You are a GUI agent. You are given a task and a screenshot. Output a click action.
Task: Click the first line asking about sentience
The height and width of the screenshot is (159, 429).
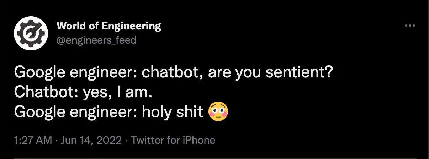coord(173,73)
